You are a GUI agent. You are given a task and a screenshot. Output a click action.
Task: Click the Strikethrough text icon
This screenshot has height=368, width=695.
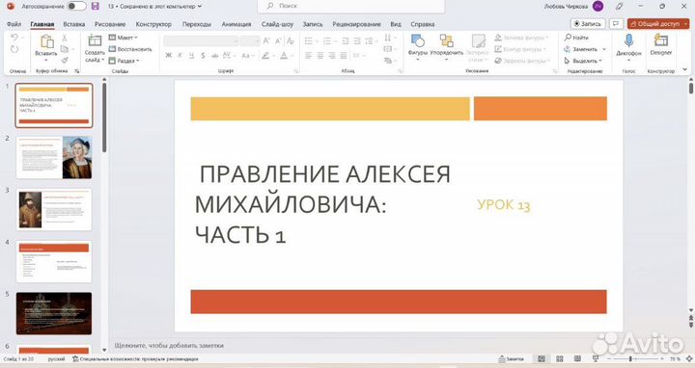coord(214,56)
